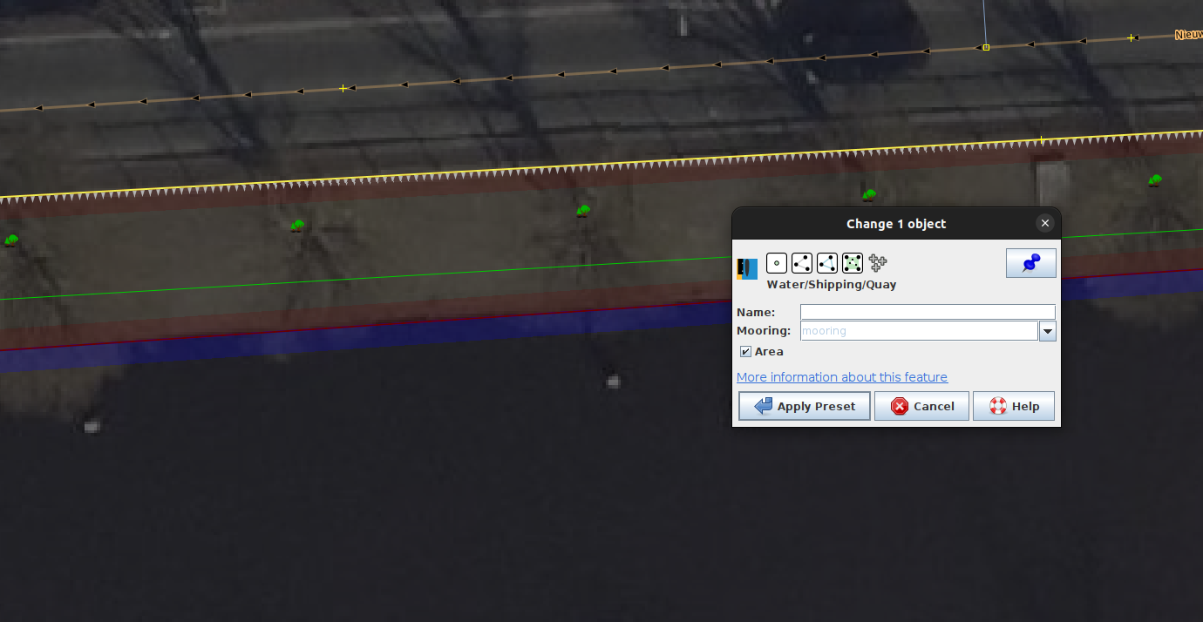Open More information about this feature link
The height and width of the screenshot is (622, 1203).
(x=842, y=377)
